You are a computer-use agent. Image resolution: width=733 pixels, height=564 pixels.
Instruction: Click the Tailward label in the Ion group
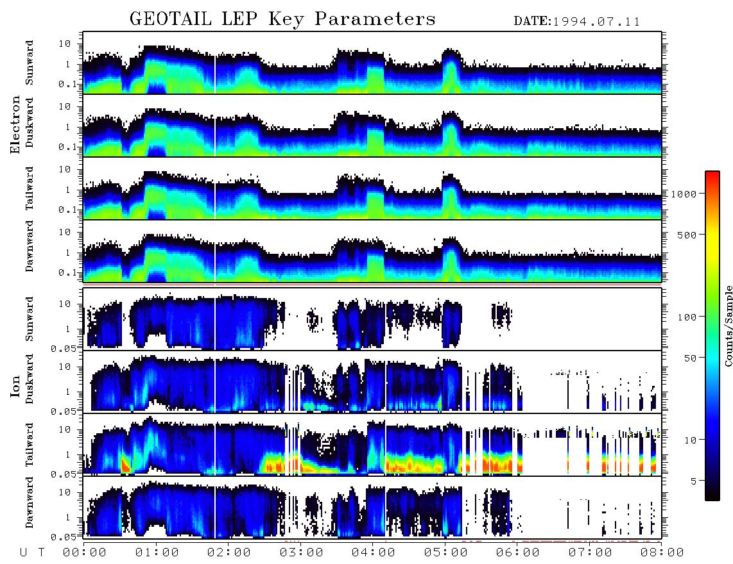pyautogui.click(x=30, y=445)
